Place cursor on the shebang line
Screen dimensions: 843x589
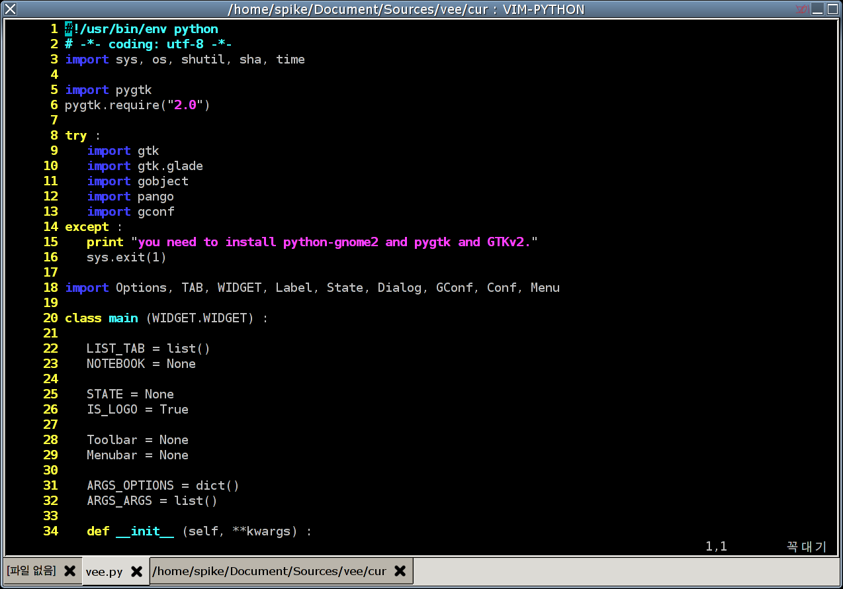142,29
